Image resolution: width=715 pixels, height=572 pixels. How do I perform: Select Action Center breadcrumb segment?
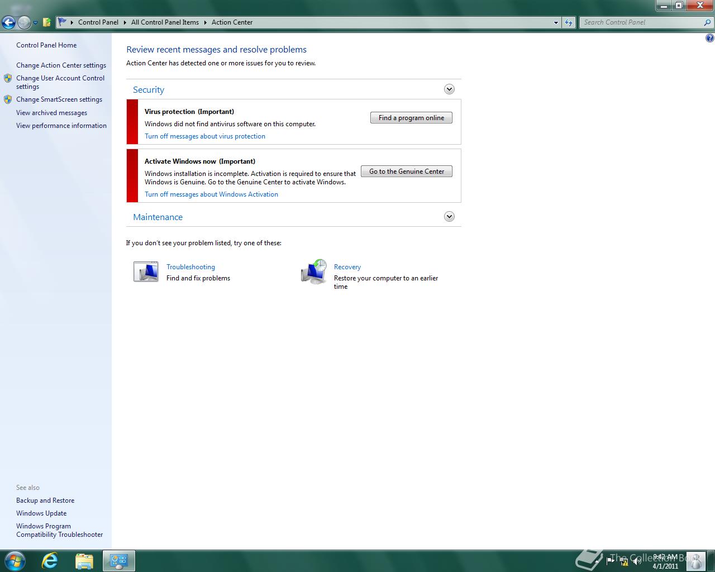coord(232,22)
